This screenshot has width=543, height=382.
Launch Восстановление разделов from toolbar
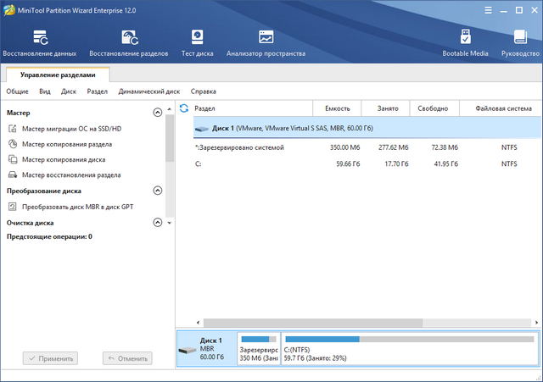pyautogui.click(x=130, y=43)
